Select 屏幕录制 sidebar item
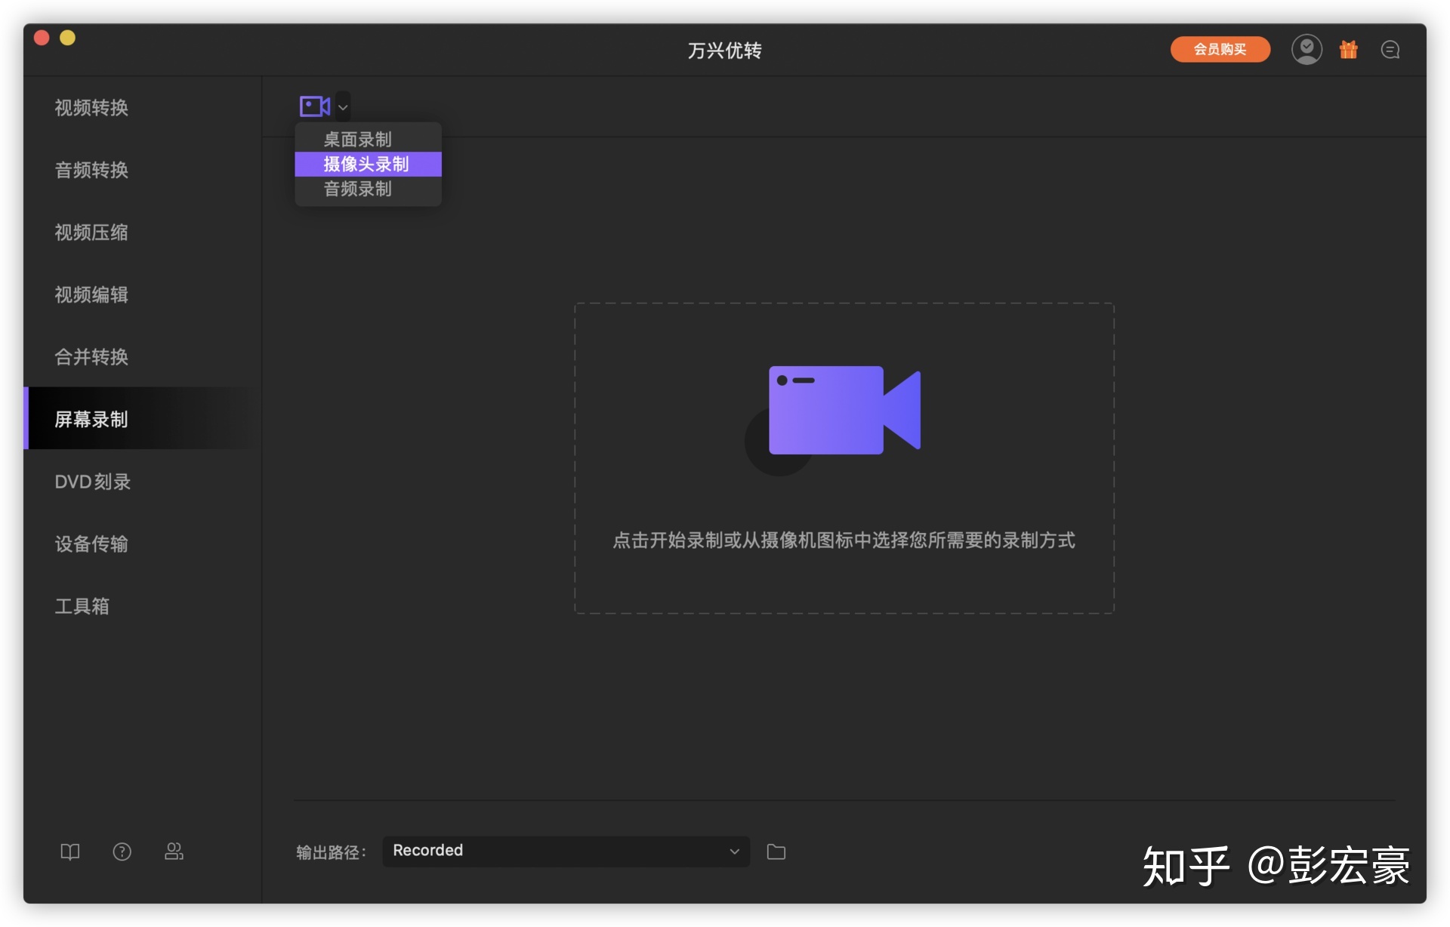The image size is (1450, 927). pos(142,419)
